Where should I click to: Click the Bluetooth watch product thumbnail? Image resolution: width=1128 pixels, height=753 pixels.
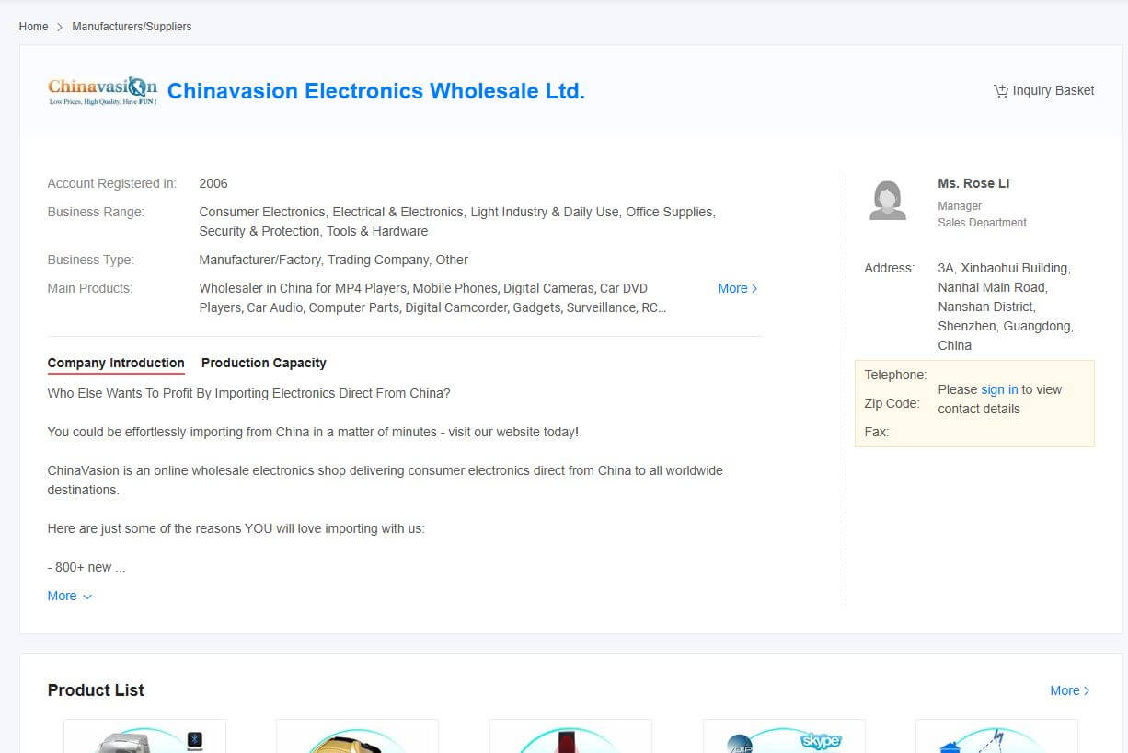click(x=144, y=737)
